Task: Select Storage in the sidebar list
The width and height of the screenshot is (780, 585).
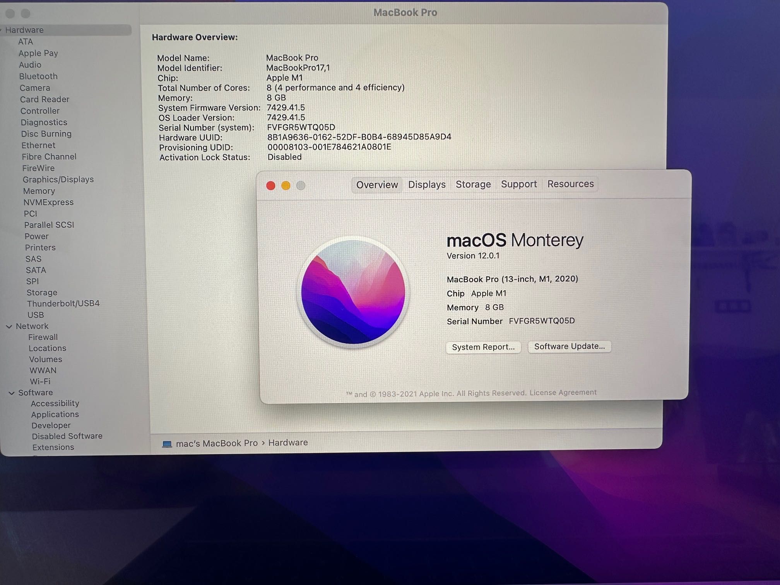Action: coord(42,293)
